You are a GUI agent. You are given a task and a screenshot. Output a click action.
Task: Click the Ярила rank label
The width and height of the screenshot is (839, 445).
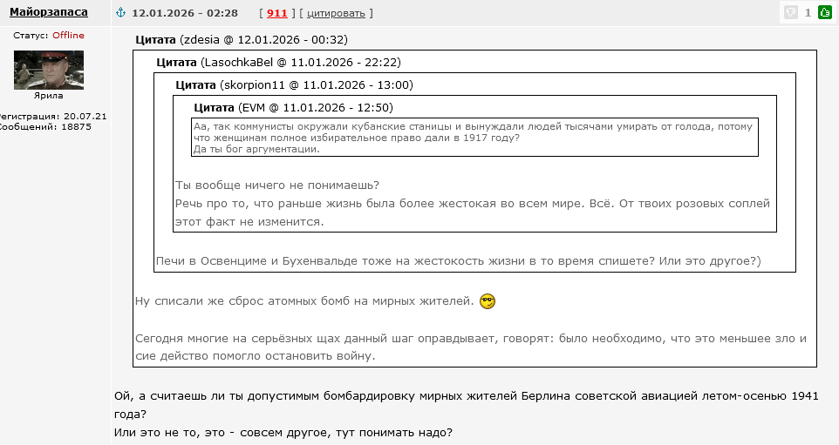point(49,96)
